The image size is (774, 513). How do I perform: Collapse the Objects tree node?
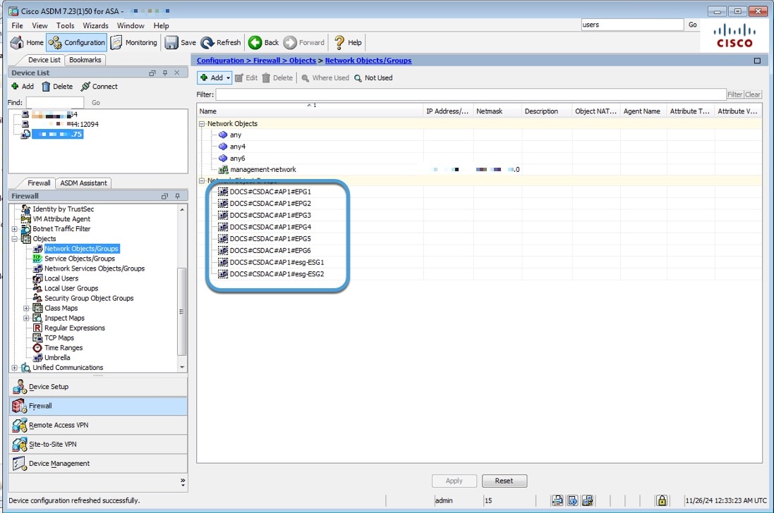click(14, 239)
